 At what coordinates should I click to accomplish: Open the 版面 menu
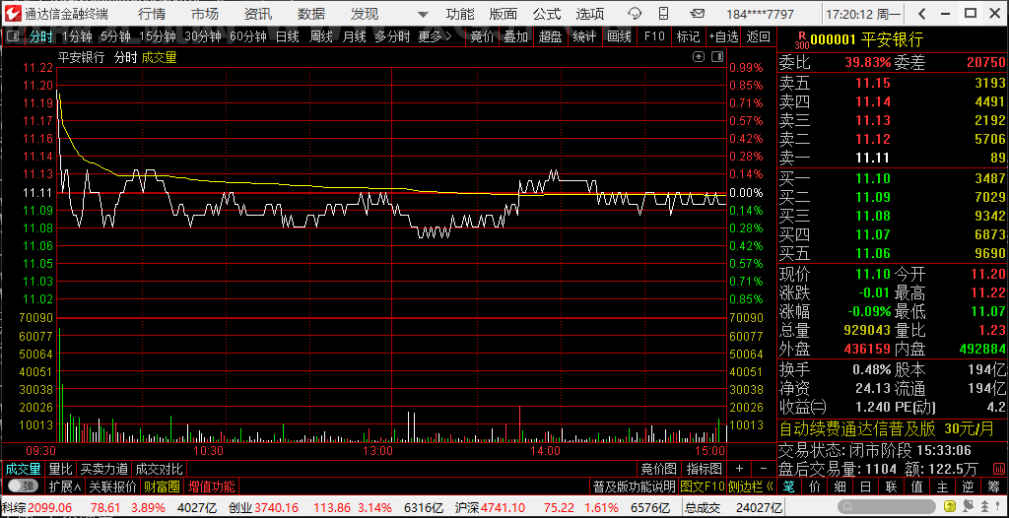[x=504, y=14]
